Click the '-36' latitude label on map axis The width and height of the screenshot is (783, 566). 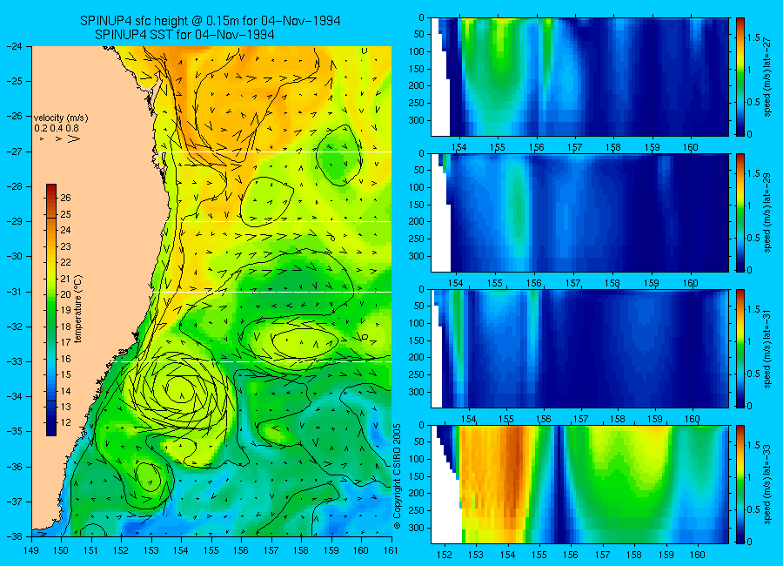pos(15,467)
